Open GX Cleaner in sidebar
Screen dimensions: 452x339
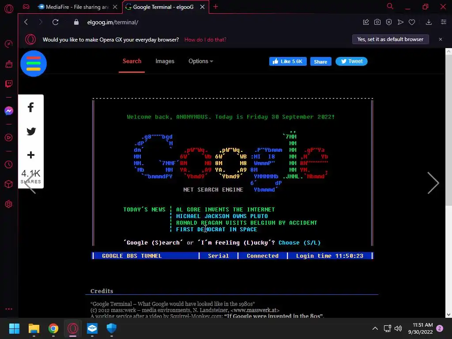[9, 64]
